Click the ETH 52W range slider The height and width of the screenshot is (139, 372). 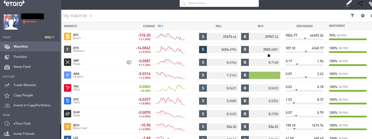(304, 52)
